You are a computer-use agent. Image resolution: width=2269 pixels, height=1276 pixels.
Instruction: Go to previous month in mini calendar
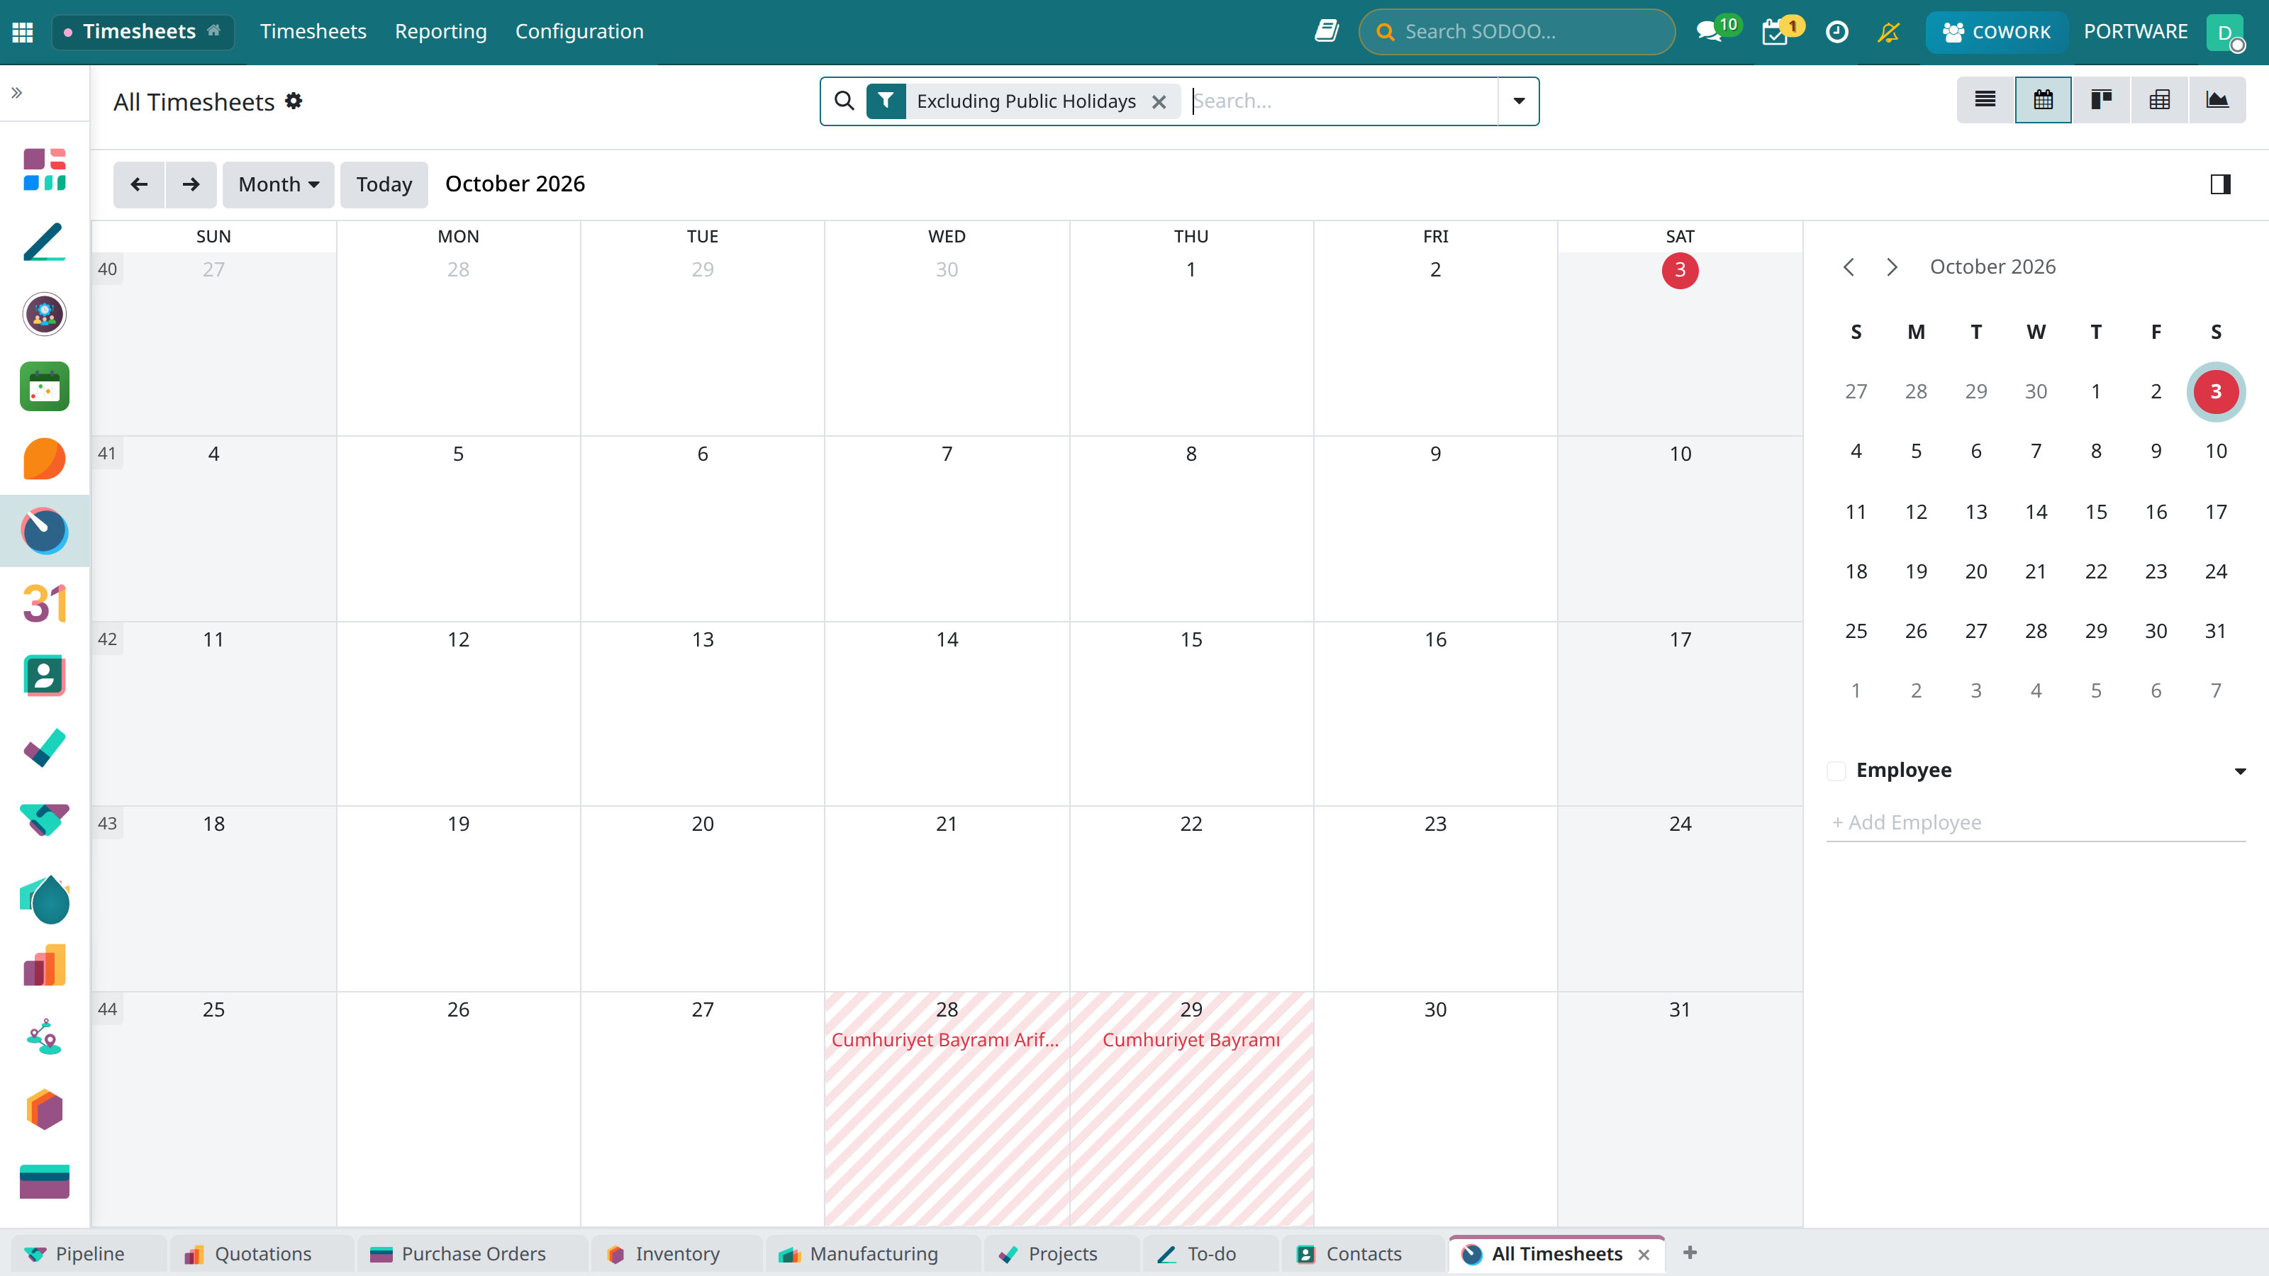pyautogui.click(x=1849, y=267)
